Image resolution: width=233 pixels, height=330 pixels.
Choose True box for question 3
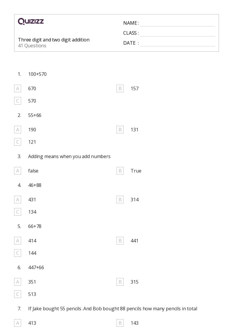pos(120,171)
